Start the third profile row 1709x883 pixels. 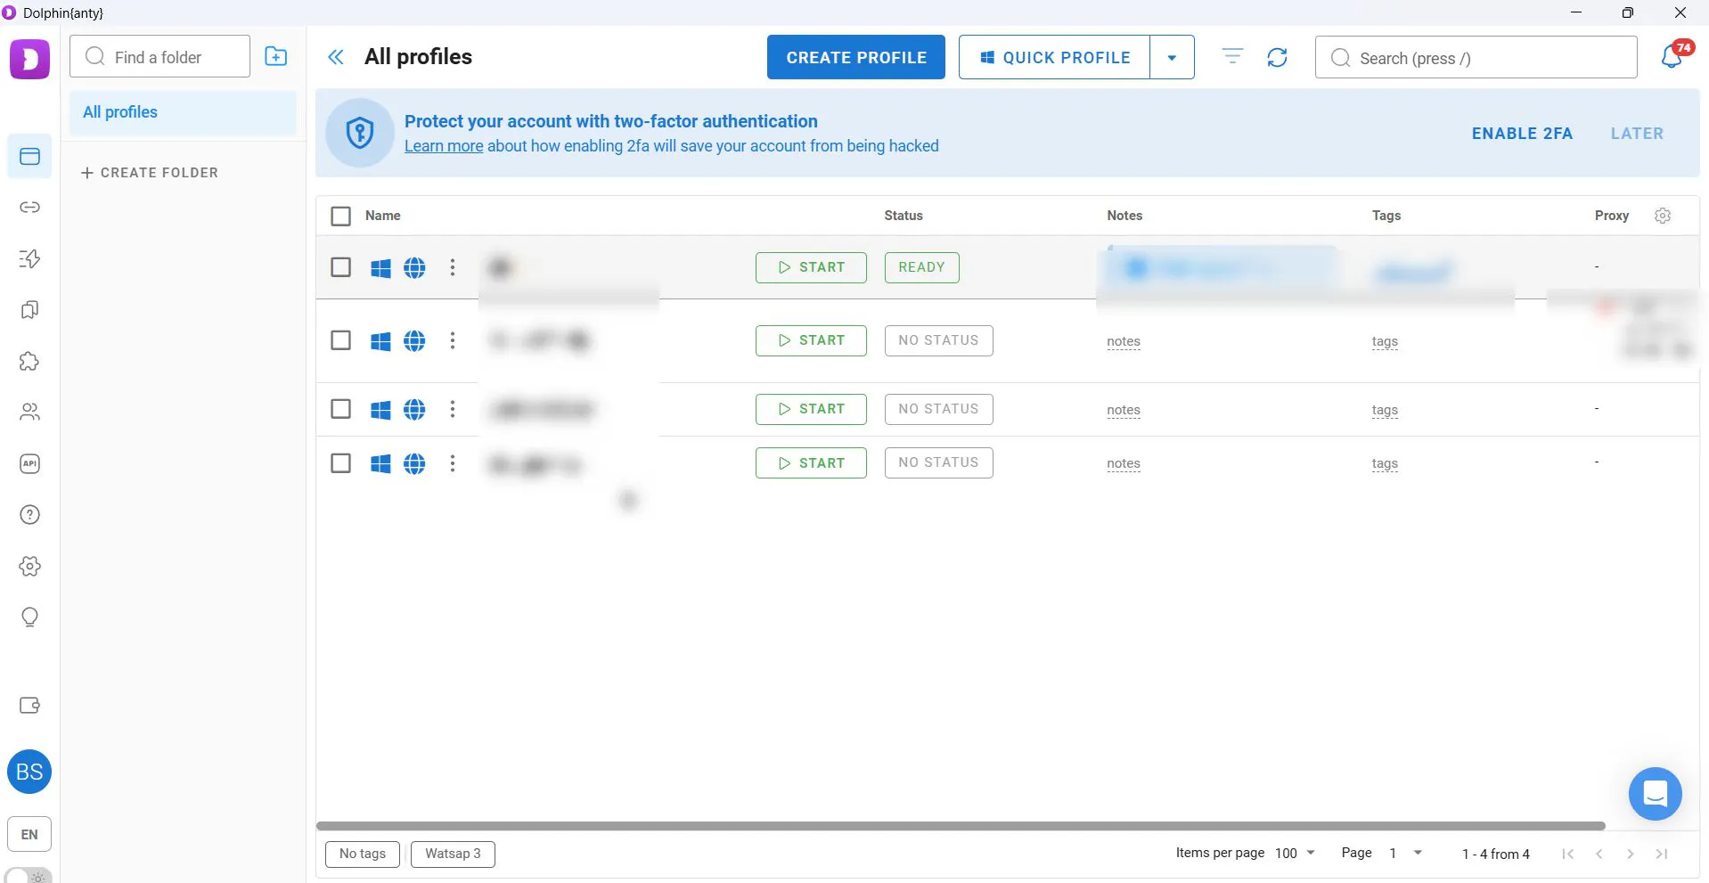[811, 409]
